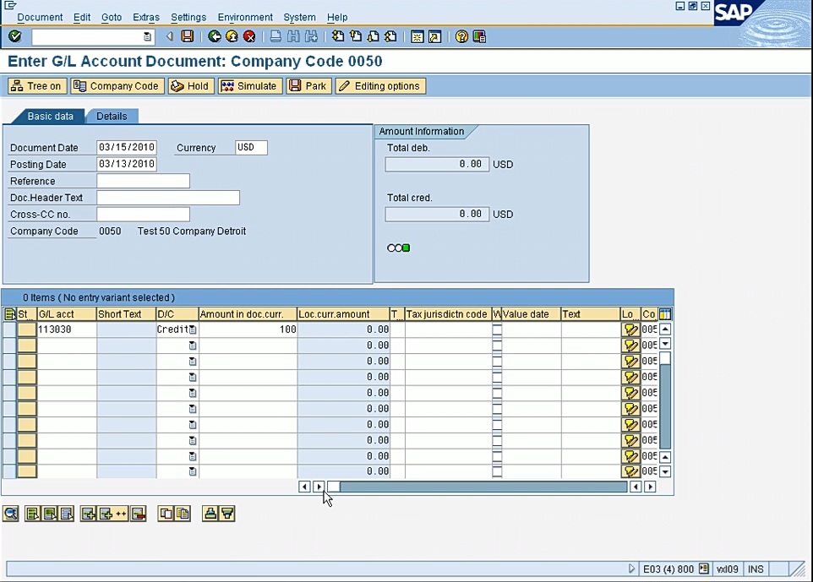
Task: Click the Next Page icon
Action: point(374,36)
